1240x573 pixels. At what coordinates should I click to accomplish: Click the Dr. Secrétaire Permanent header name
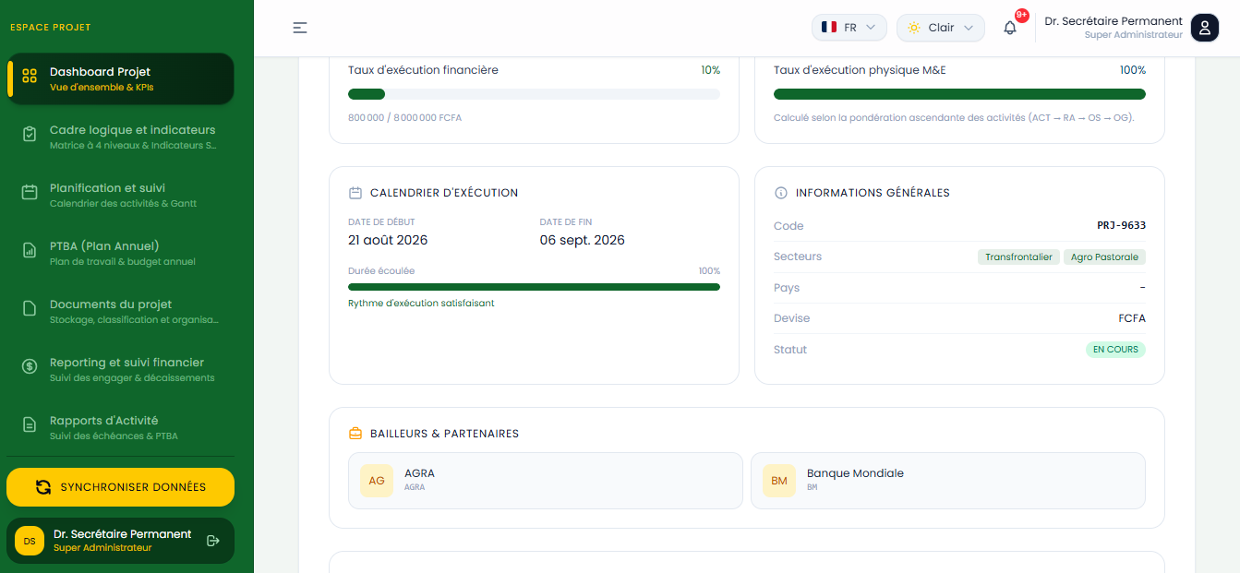click(x=1114, y=20)
